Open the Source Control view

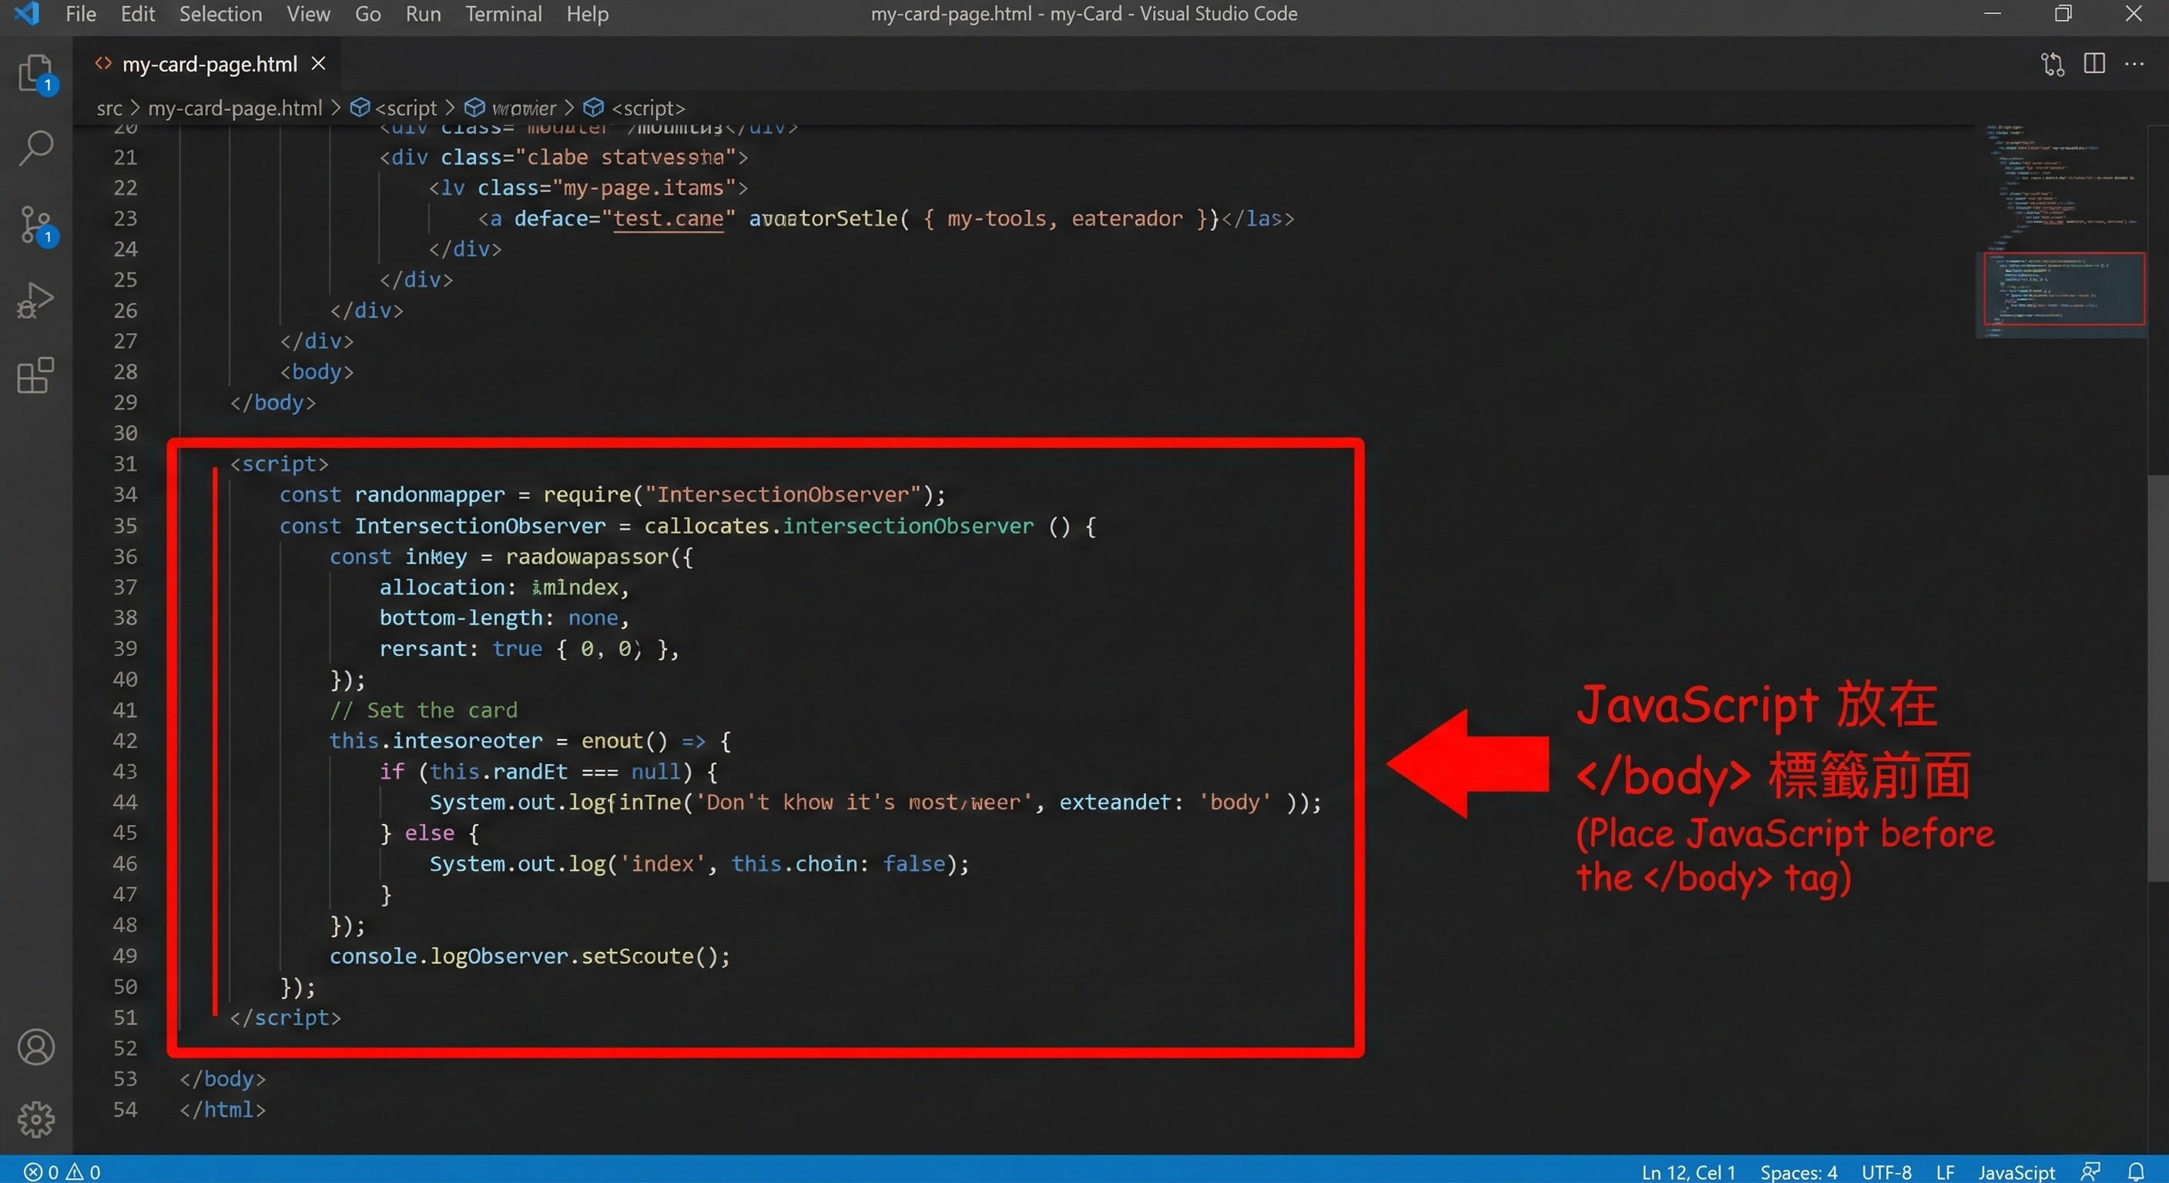click(x=35, y=224)
